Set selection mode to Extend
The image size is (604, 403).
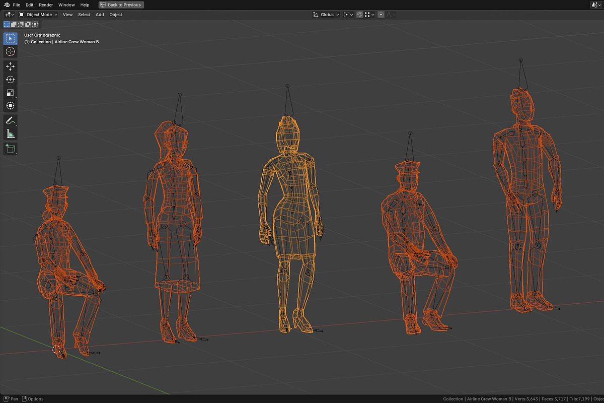(x=14, y=24)
